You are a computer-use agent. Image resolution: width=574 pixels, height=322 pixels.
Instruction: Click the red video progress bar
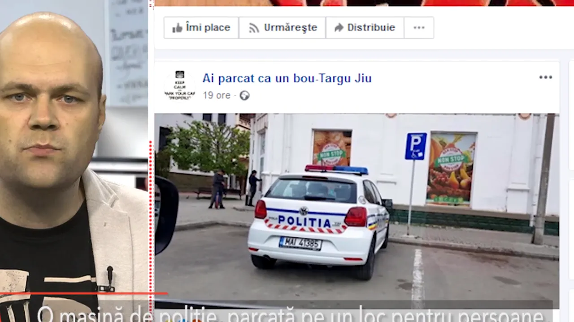(81, 294)
